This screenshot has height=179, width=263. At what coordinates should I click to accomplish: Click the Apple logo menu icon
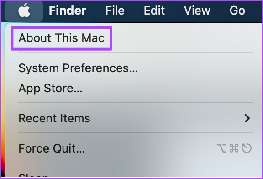(x=24, y=11)
